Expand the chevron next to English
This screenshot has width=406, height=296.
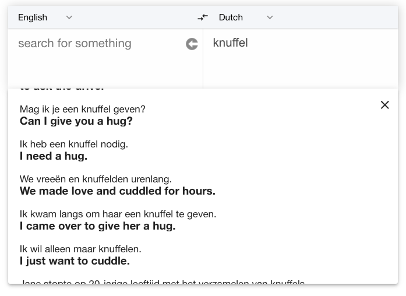click(69, 17)
